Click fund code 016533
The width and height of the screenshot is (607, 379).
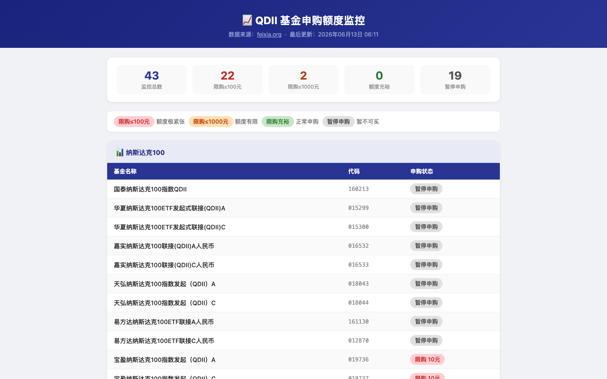coord(359,265)
